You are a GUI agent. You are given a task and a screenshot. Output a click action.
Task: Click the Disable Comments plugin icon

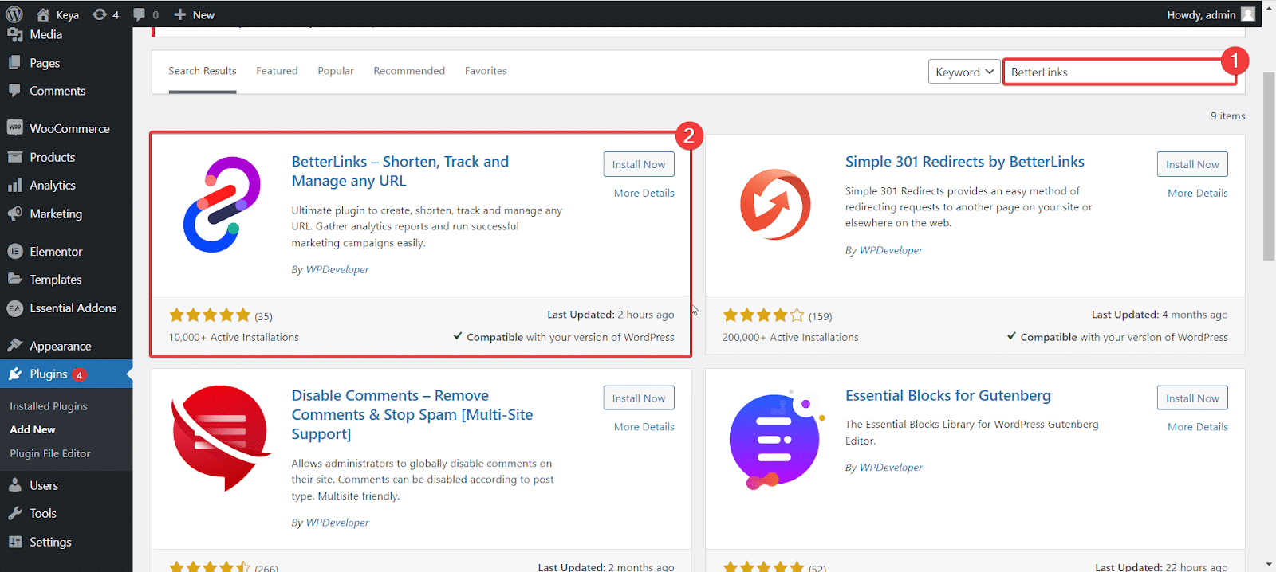pos(221,437)
